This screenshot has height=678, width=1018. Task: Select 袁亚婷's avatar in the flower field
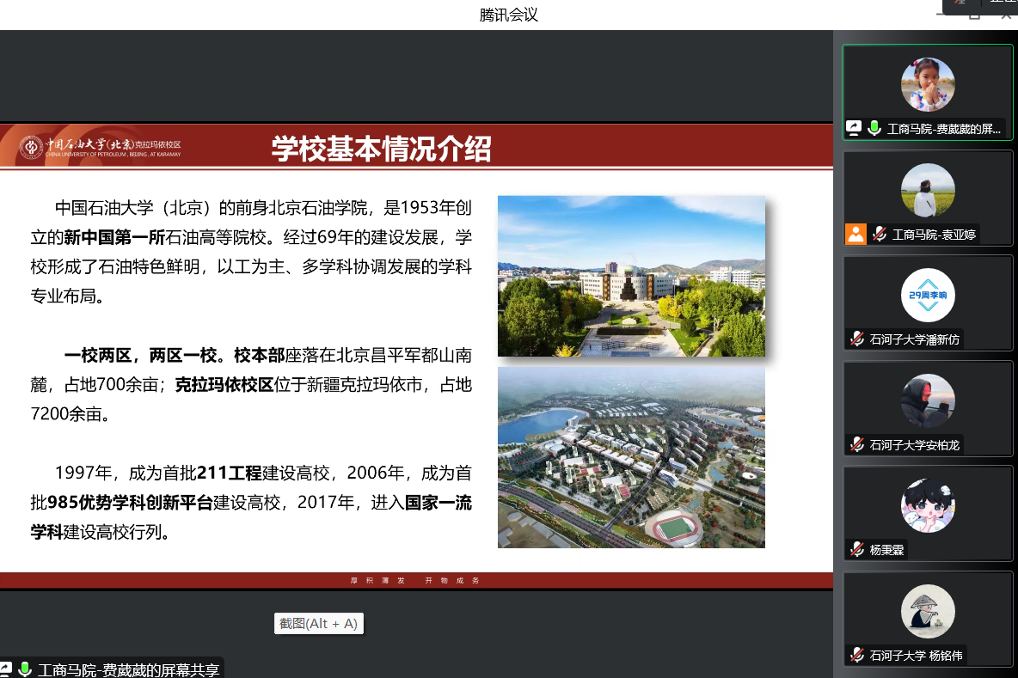(x=928, y=190)
